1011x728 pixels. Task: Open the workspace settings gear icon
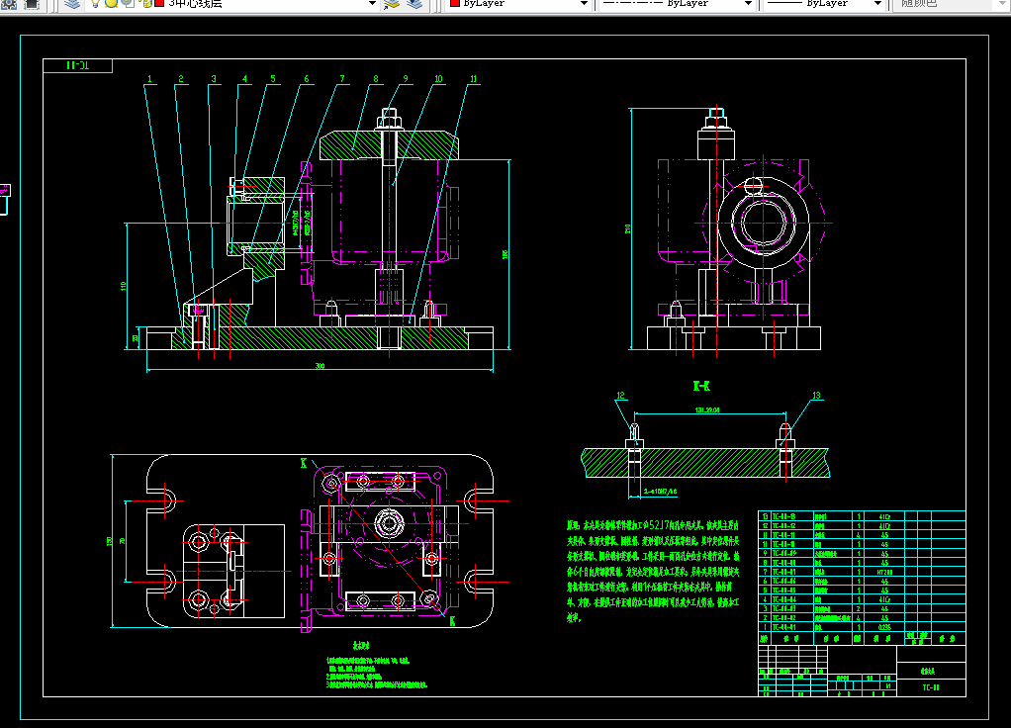[9, 4]
